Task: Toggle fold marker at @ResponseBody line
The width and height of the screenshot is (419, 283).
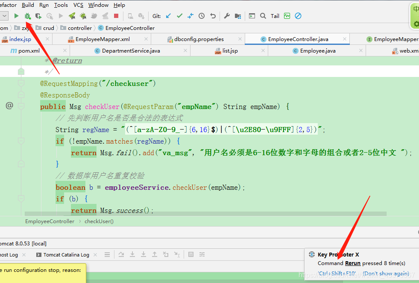Action: (21, 95)
